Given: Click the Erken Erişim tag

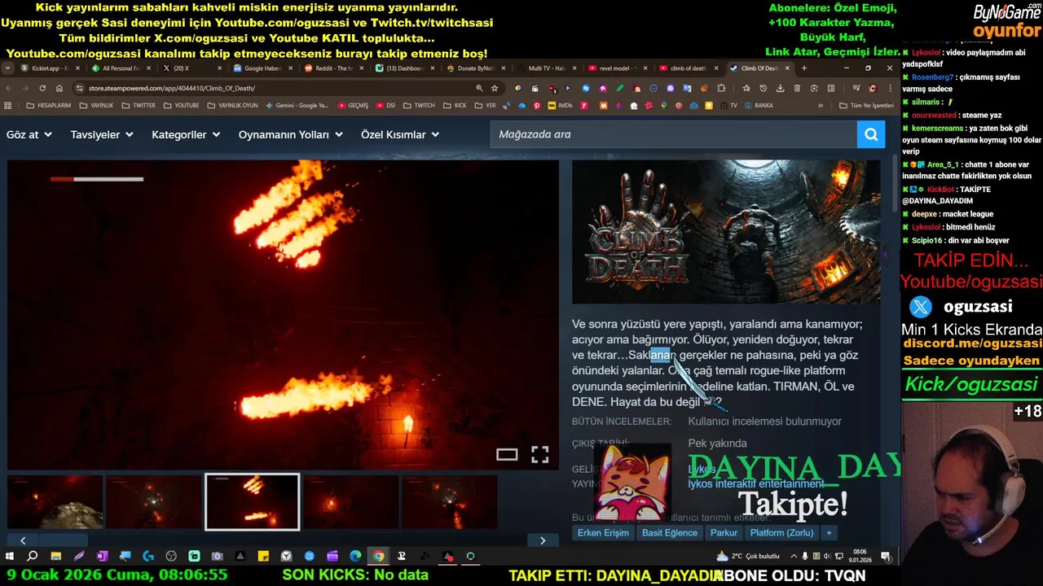Looking at the screenshot, I should (603, 533).
